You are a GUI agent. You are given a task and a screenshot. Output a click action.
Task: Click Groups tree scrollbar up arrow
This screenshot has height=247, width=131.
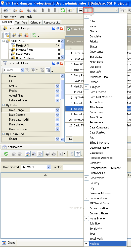pos(62,41)
